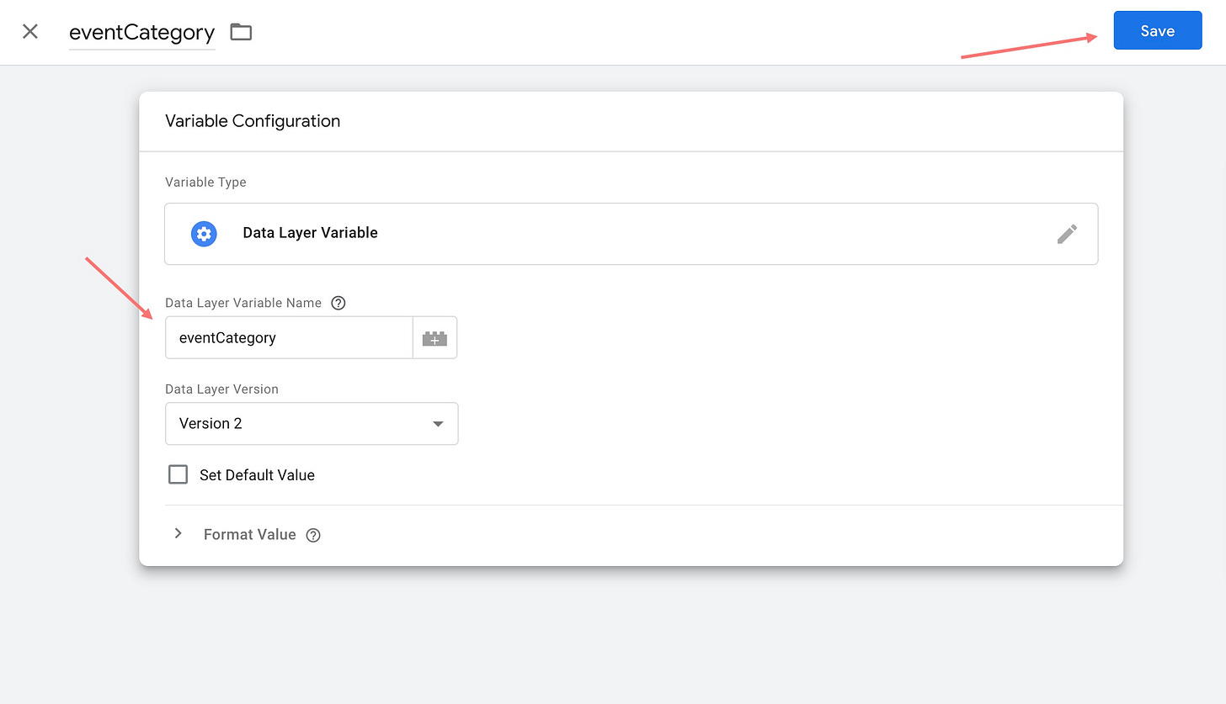Edit the eventCategory variable title field
This screenshot has width=1226, height=704.
[x=141, y=33]
